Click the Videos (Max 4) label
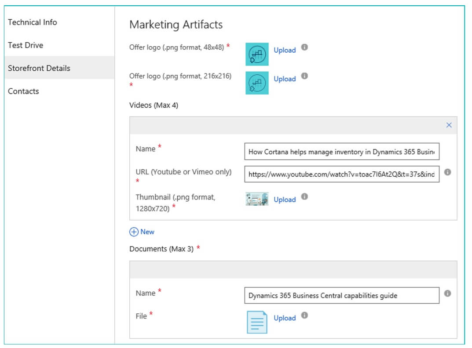 [154, 105]
